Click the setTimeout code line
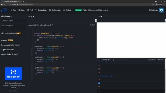 pyautogui.click(x=56, y=38)
